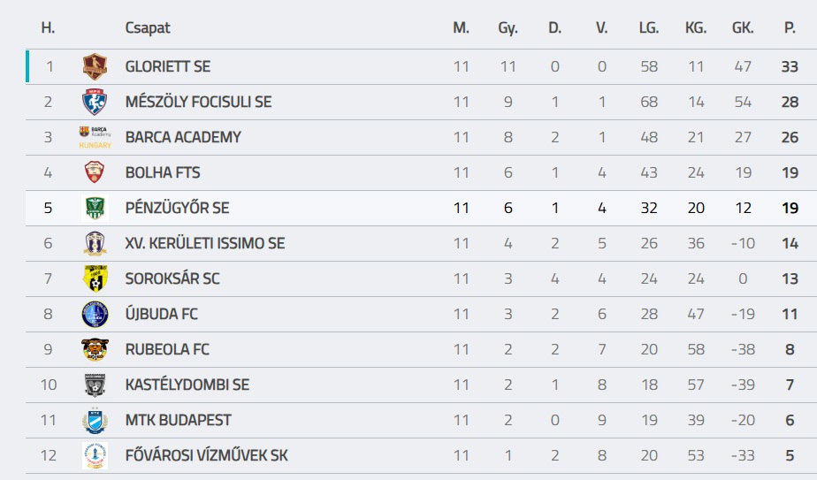The width and height of the screenshot is (817, 480).
Task: Open the GLORIETT SE team link
Action: click(168, 66)
